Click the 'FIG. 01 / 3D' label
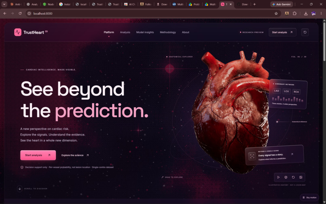The image size is (326, 204). tap(299, 57)
